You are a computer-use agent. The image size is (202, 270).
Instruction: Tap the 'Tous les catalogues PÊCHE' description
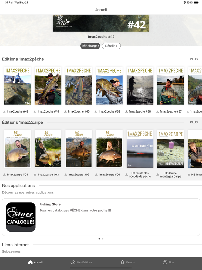(75, 210)
